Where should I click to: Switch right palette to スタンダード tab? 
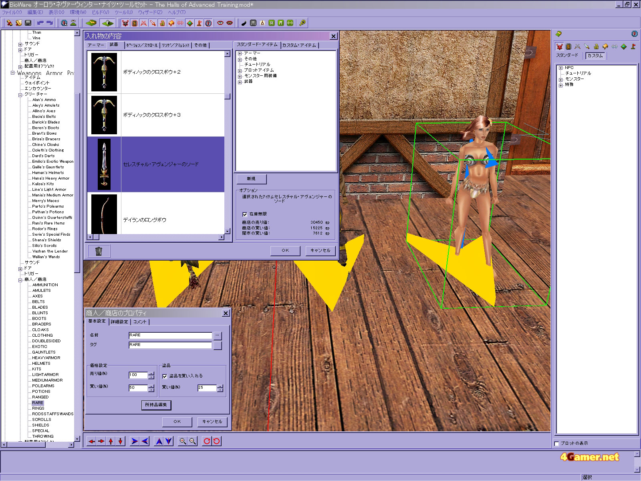pos(567,55)
